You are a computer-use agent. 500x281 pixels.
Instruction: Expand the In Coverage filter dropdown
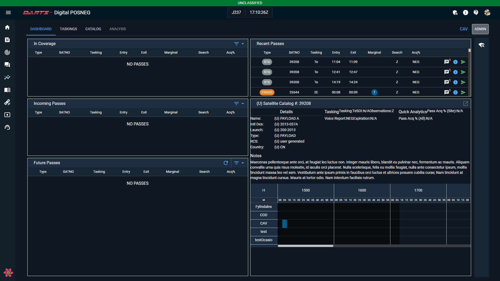(243, 44)
